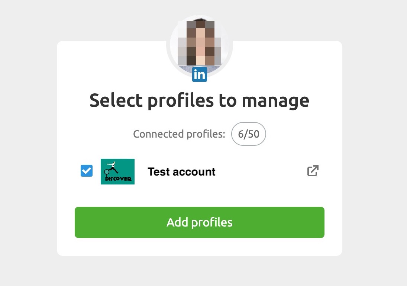The image size is (407, 286).
Task: Click the teal Discover company image
Action: 117,171
